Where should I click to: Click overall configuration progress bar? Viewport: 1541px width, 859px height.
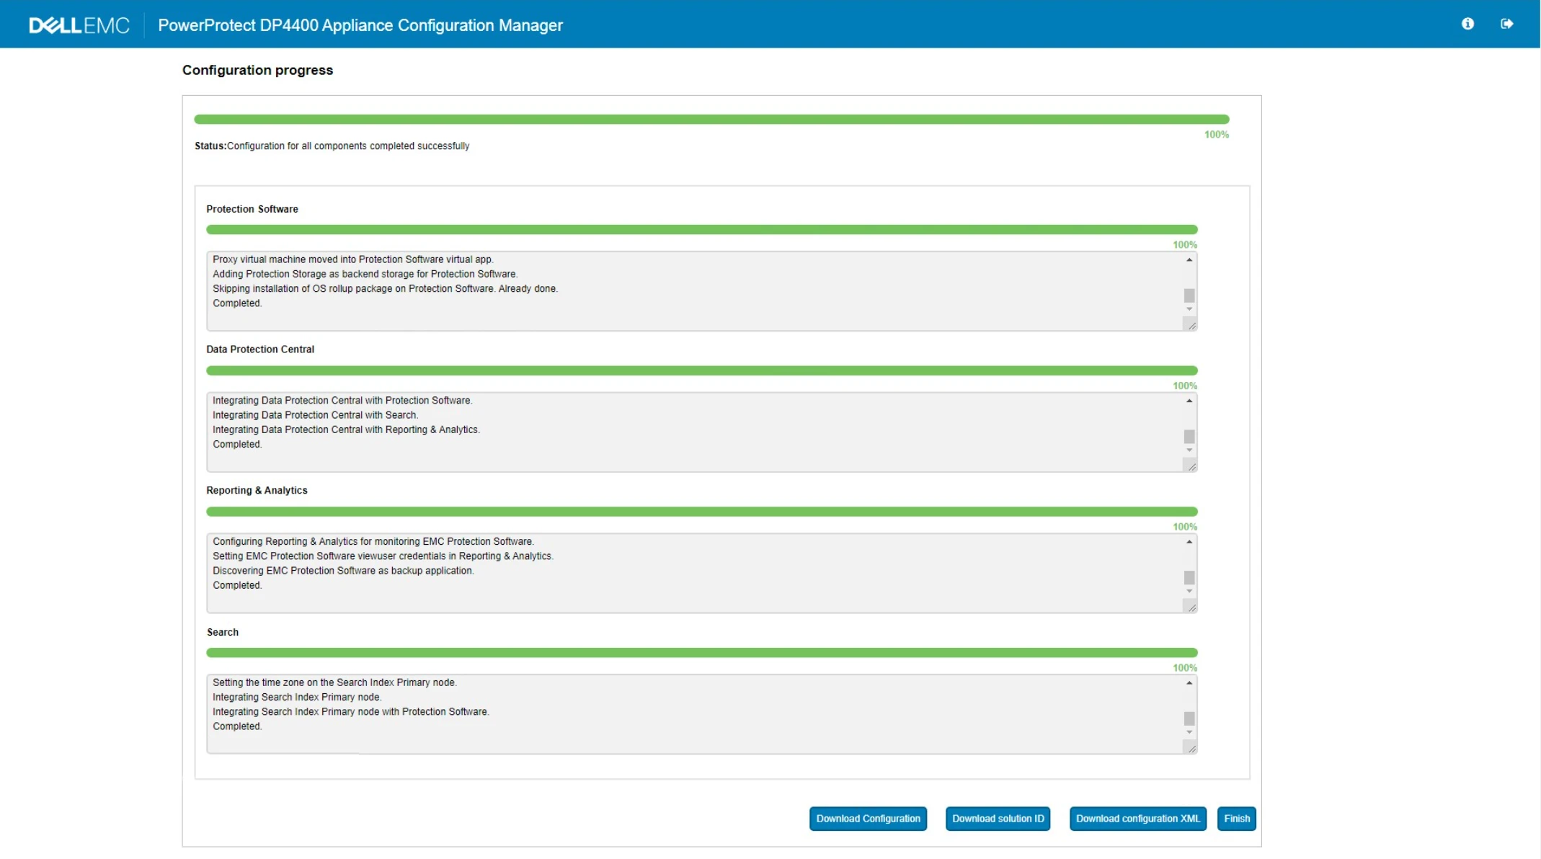(711, 120)
